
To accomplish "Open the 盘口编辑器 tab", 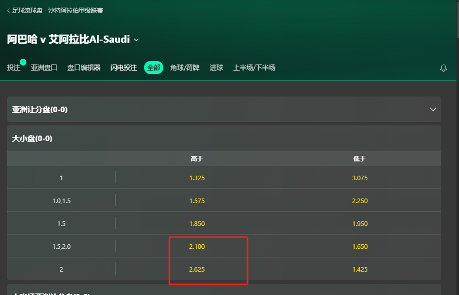I will point(84,68).
